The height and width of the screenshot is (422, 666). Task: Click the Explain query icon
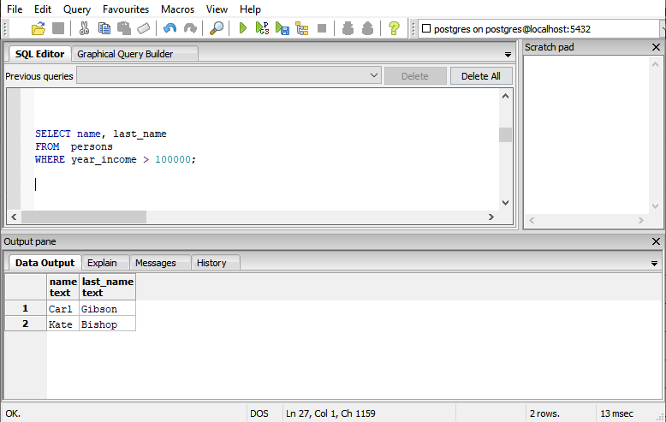pyautogui.click(x=302, y=28)
